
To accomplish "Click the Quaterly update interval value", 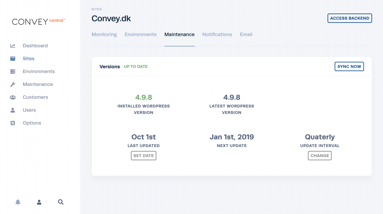I will [x=320, y=137].
